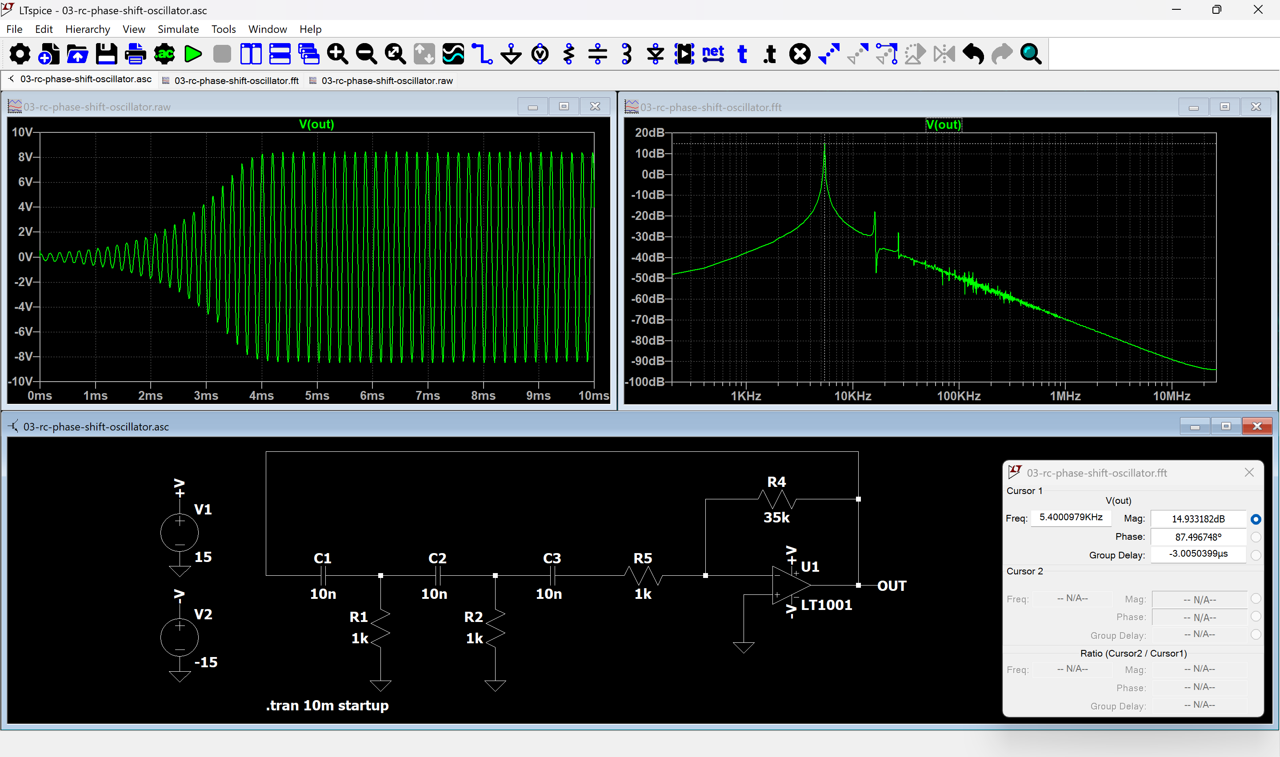Switch to the 03-rc-phase-shift-oscillator.fft tab

[x=236, y=80]
